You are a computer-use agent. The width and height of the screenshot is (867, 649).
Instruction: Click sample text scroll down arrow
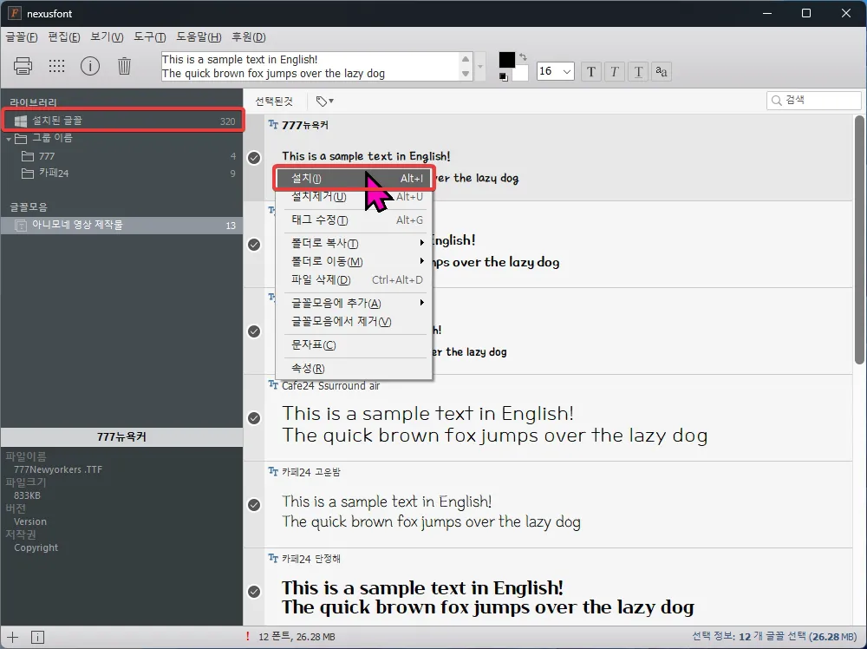point(466,74)
